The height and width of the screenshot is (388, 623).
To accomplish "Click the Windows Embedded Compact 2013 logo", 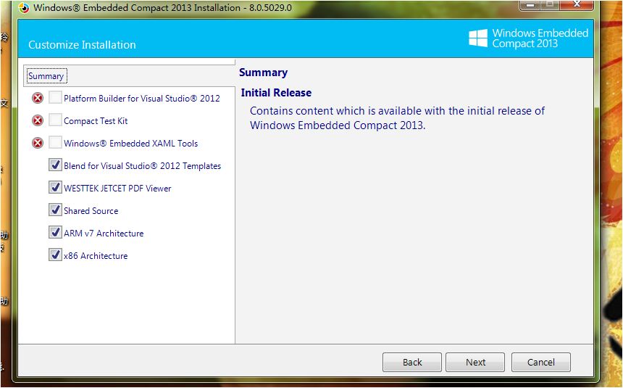I will click(528, 38).
